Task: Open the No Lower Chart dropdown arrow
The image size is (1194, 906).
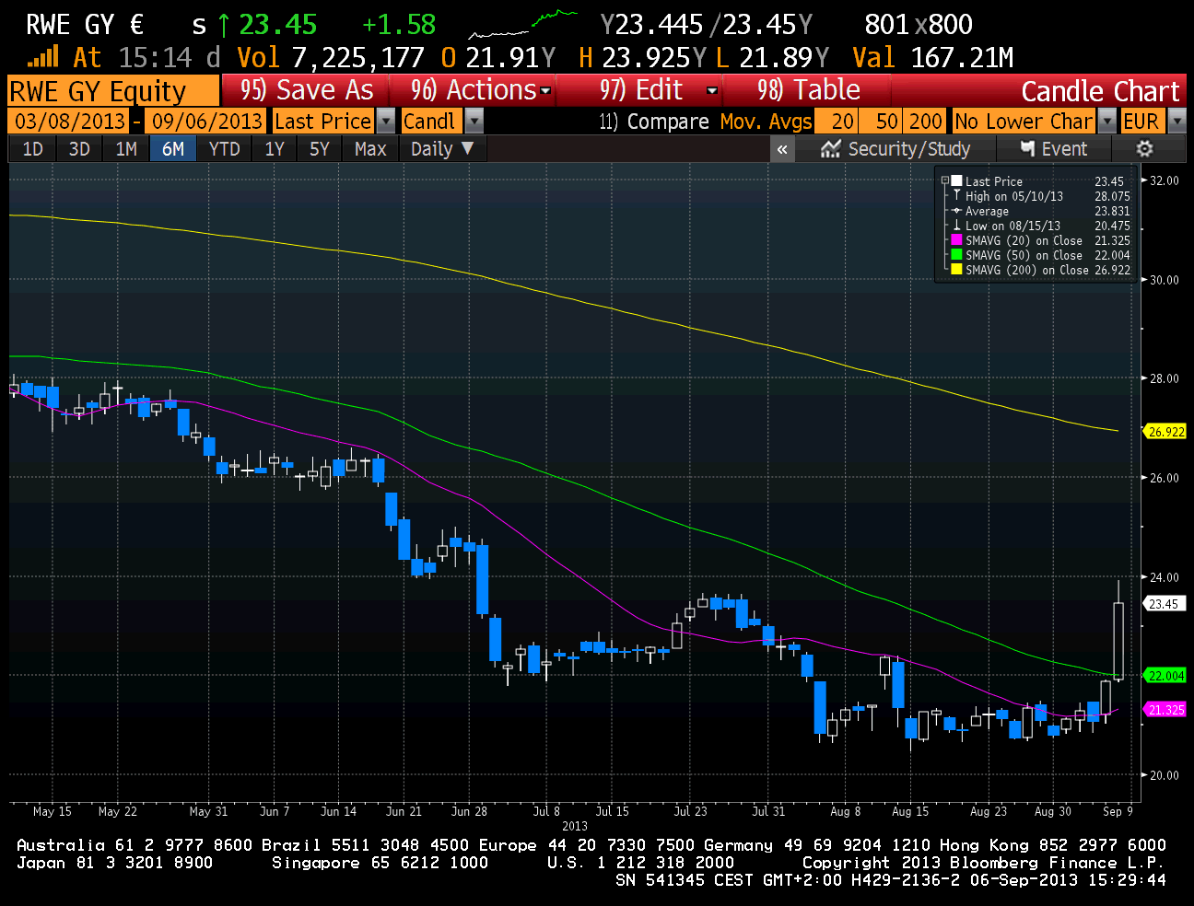Action: (1107, 122)
